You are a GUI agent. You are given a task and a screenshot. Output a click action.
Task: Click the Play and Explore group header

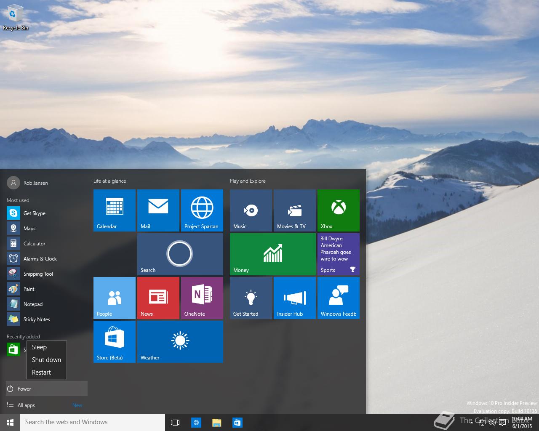click(x=248, y=181)
